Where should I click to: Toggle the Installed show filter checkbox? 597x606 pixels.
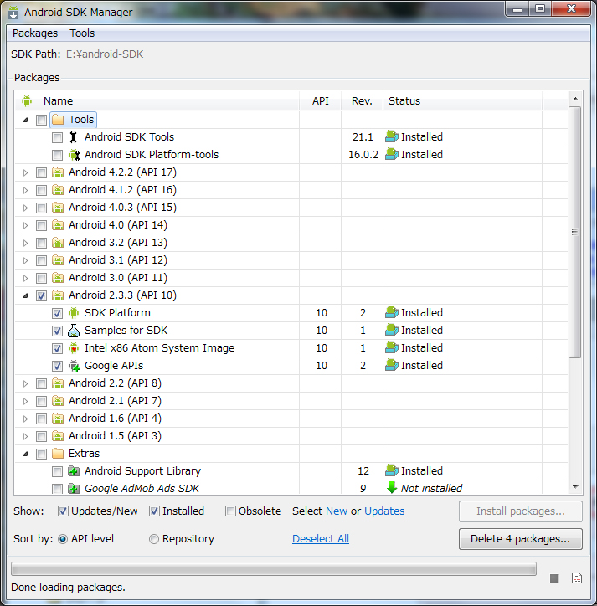154,511
